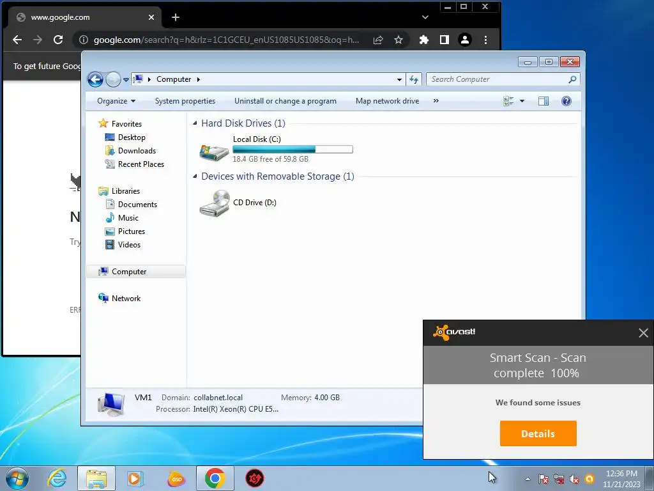
Task: Click the search magnifier icon
Action: 573,79
